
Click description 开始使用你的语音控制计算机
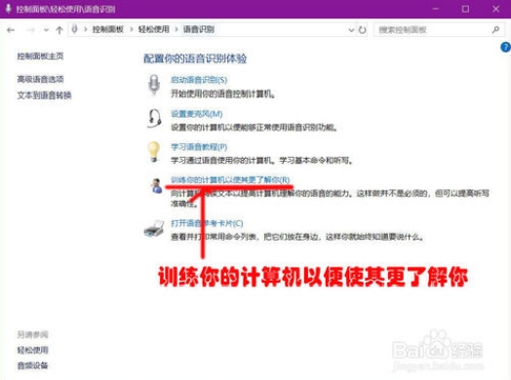[223, 95]
